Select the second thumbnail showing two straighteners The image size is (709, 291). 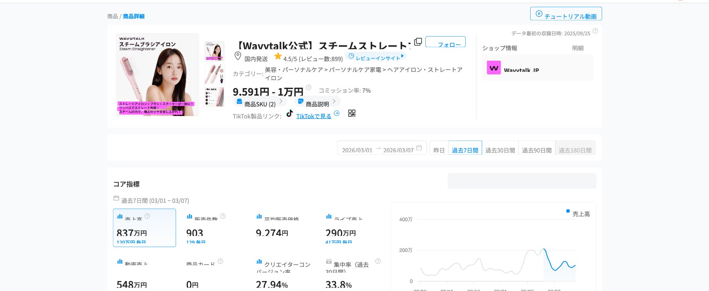214,74
